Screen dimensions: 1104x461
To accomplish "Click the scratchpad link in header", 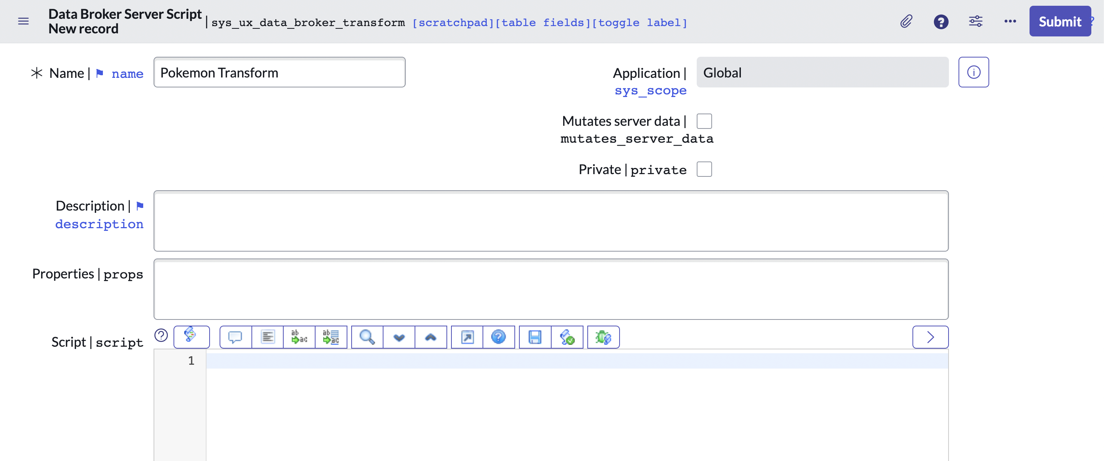I will click(x=453, y=23).
